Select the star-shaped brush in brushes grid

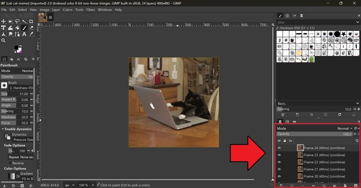click(x=343, y=34)
